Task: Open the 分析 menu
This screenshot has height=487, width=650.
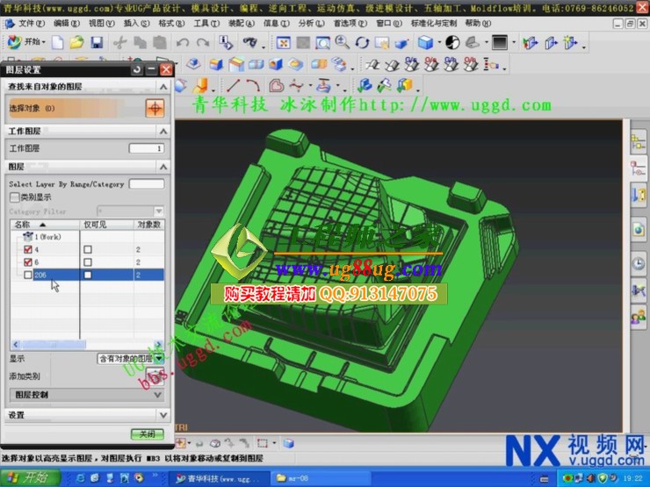Action: pyautogui.click(x=306, y=23)
